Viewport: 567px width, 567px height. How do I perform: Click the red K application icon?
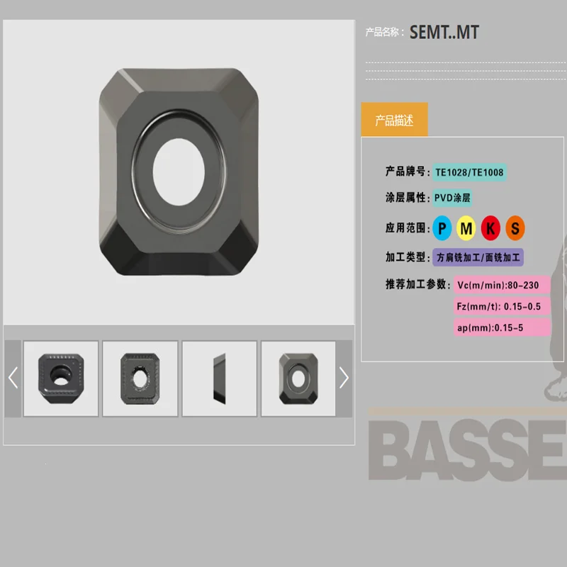(x=490, y=228)
